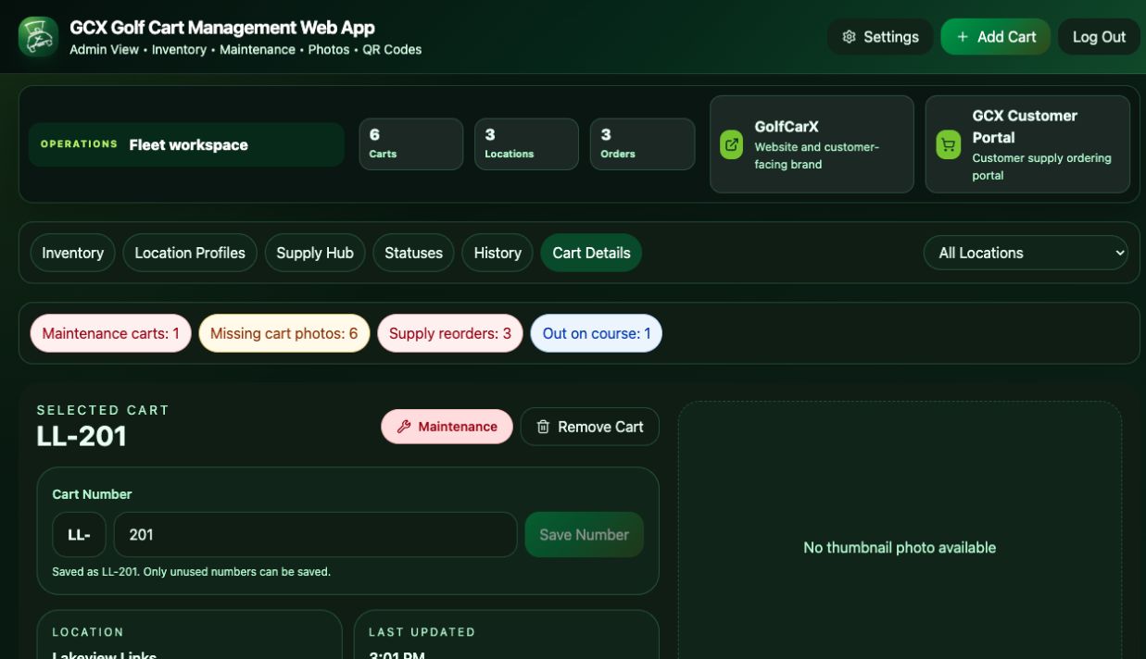Click the LL-201 selected cart heading
Image resolution: width=1146 pixels, height=659 pixels.
(x=82, y=437)
